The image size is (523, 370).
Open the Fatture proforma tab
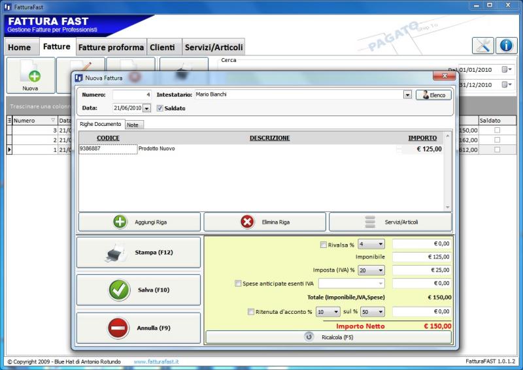coord(110,47)
